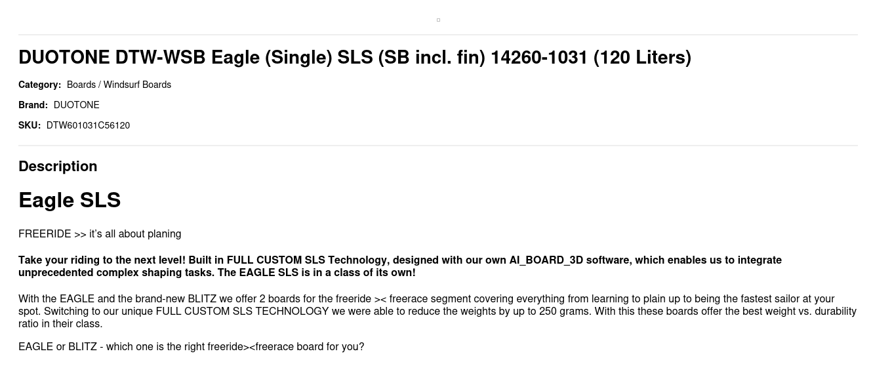The image size is (871, 383).
Task: Open the Boards category link
Action: pos(81,85)
